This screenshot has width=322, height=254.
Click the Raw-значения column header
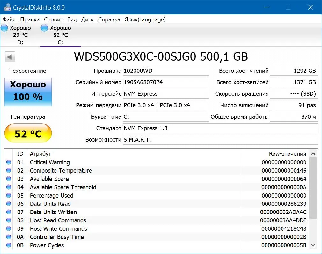pos(288,154)
